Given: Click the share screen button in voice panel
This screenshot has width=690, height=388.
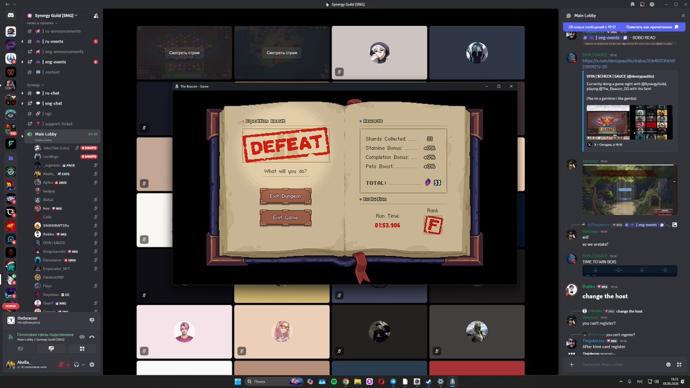Looking at the screenshot, I should (52, 348).
